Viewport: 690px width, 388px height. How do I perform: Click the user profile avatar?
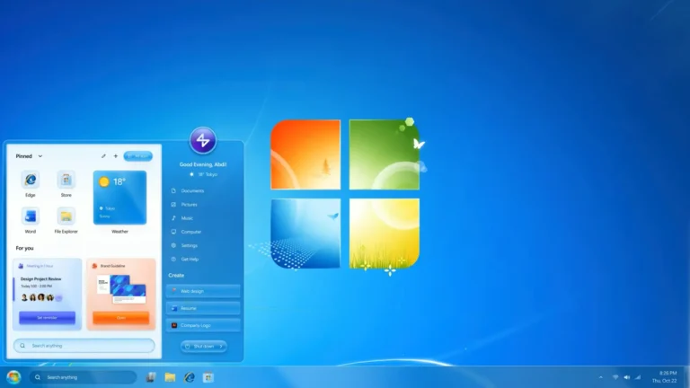(203, 140)
